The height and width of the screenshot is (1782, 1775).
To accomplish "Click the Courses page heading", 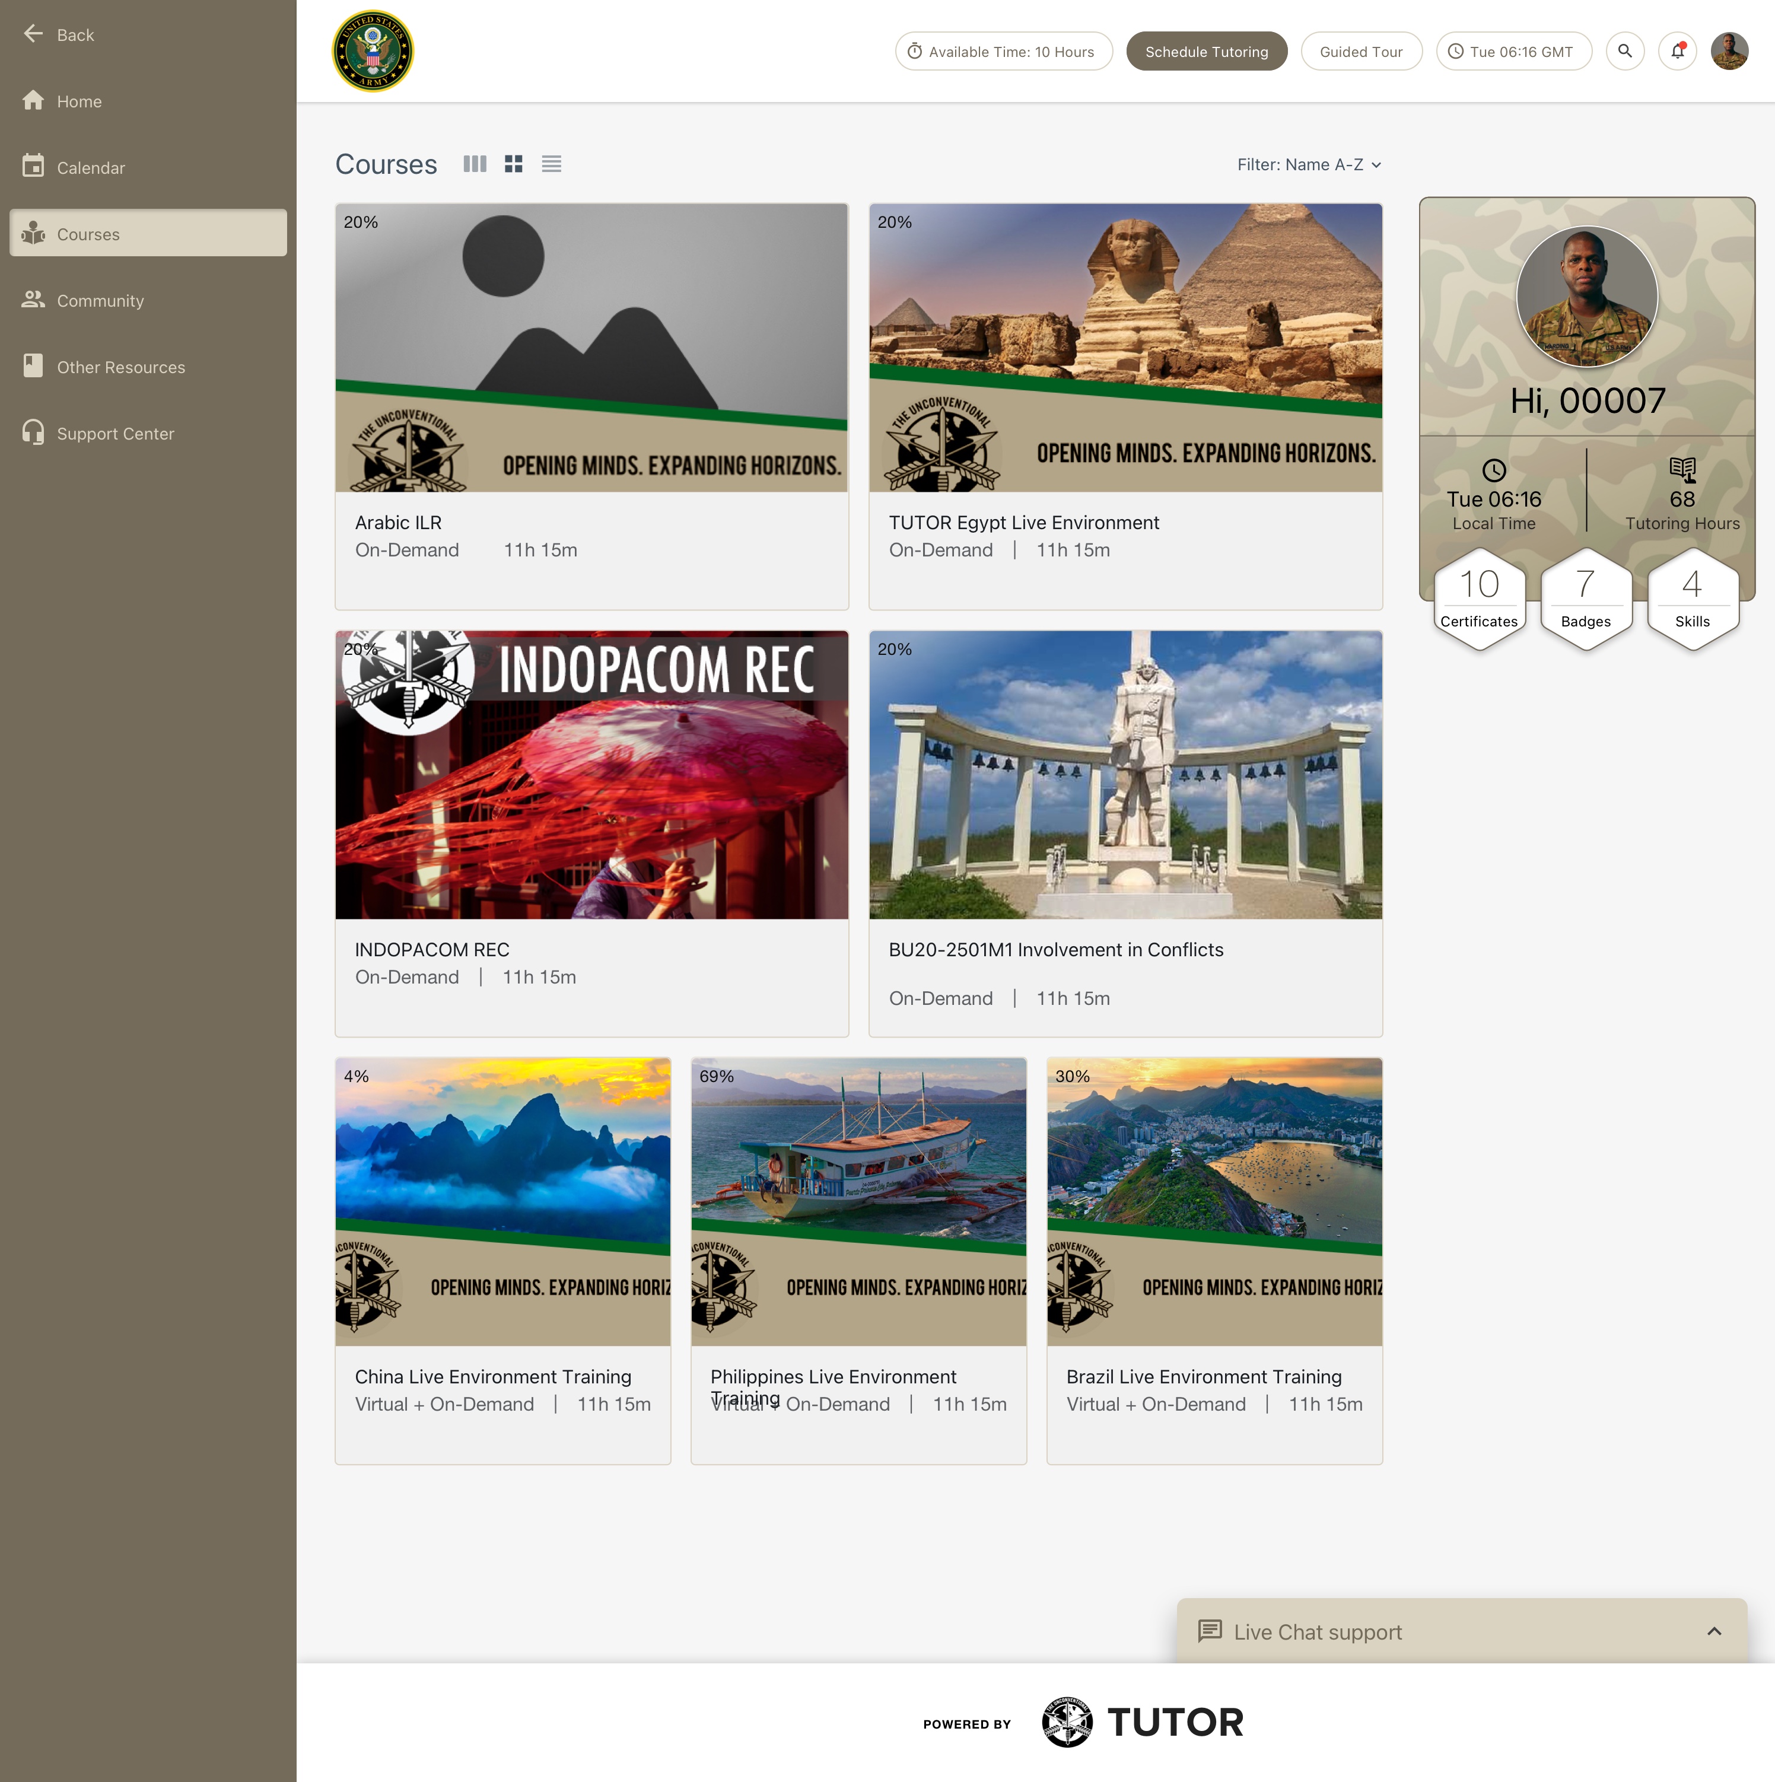I will point(386,164).
